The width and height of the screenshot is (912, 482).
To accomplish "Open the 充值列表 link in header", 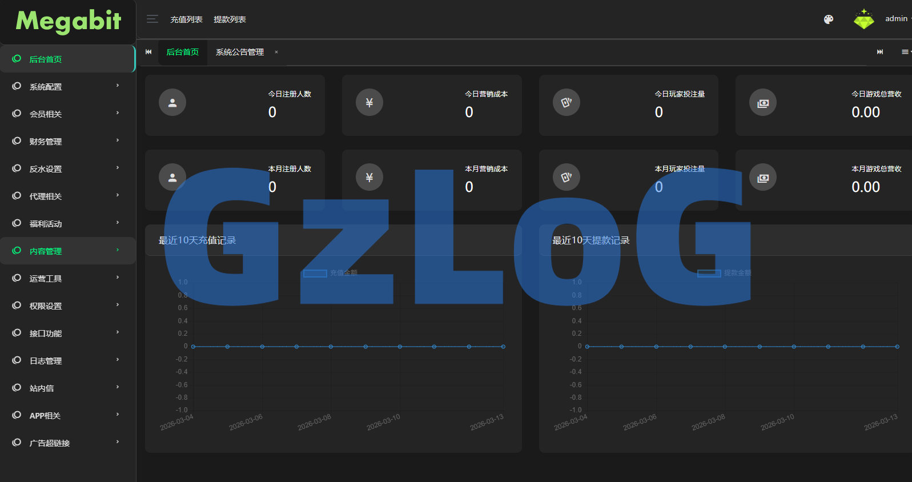I will click(186, 19).
